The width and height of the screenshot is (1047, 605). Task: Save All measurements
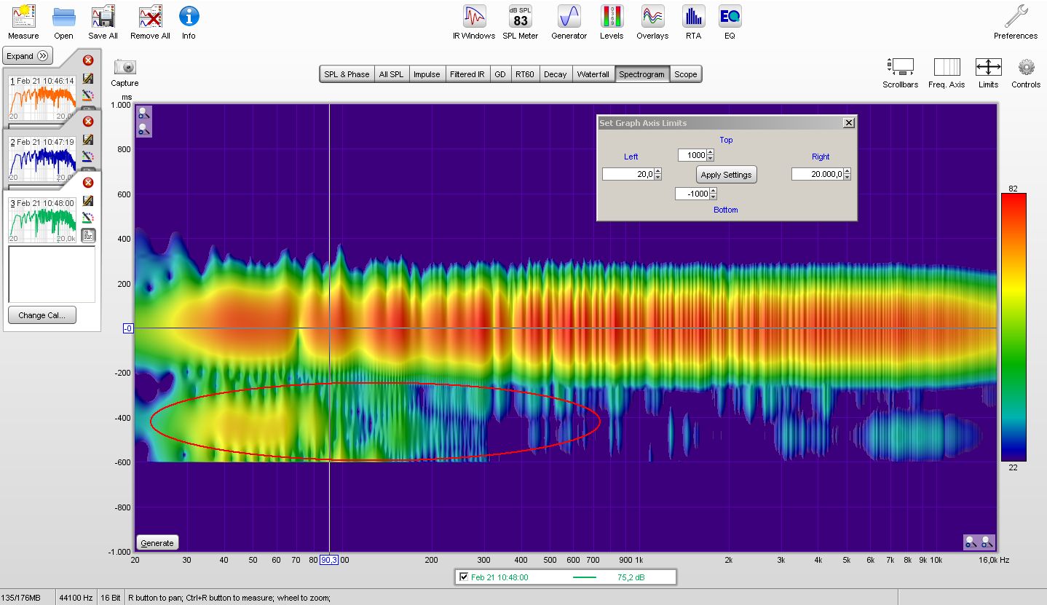[103, 22]
